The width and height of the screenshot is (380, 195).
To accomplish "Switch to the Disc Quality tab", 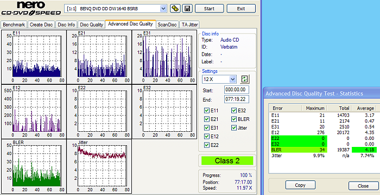I will click(92, 25).
